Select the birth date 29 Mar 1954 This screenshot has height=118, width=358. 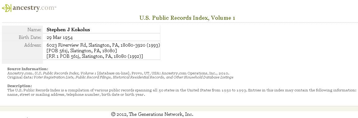tap(60, 37)
